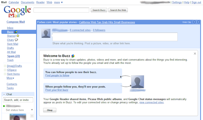The image size is (203, 120).
Task: Collapse the Chat panel with minus icon
Action: pos(4,94)
